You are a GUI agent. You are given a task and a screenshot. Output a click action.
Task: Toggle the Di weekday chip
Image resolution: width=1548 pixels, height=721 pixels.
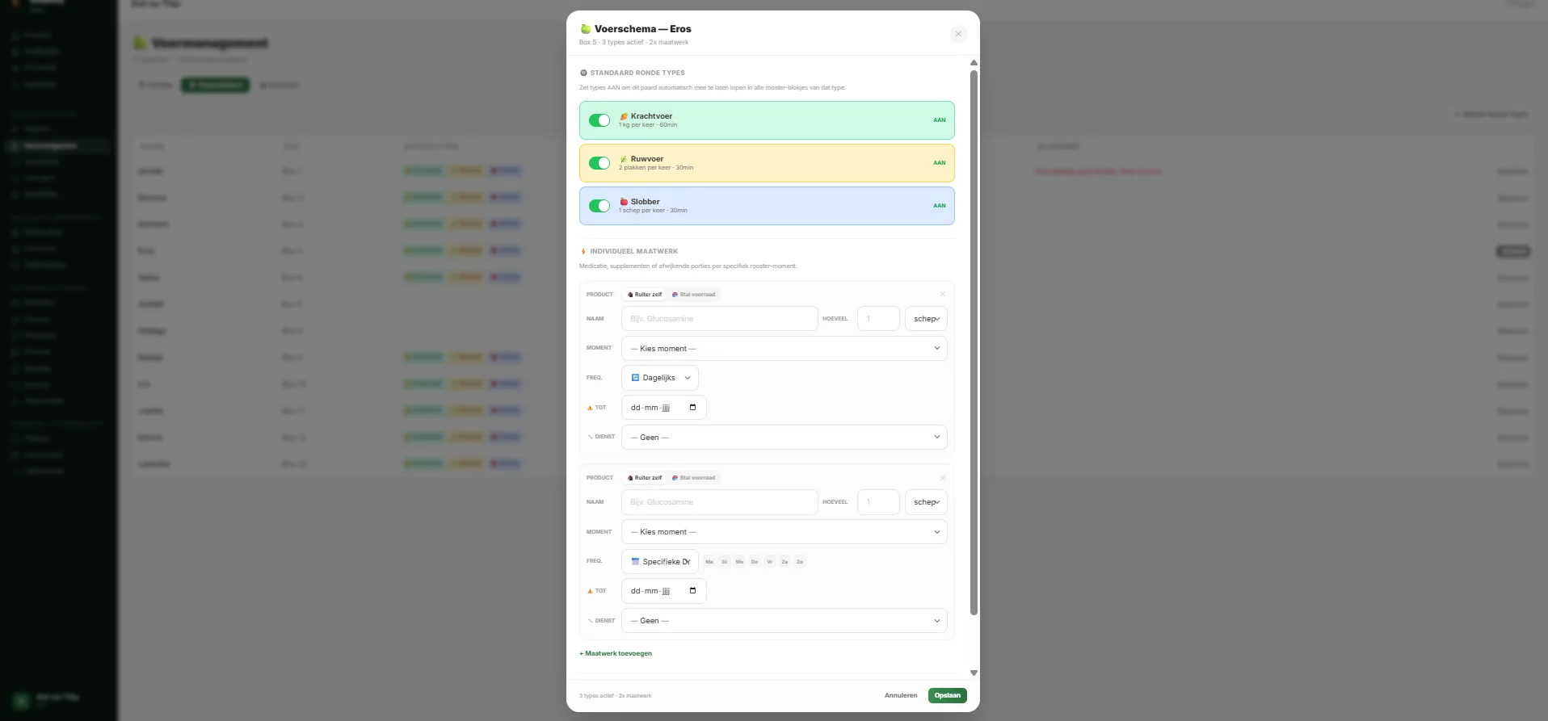click(x=725, y=562)
